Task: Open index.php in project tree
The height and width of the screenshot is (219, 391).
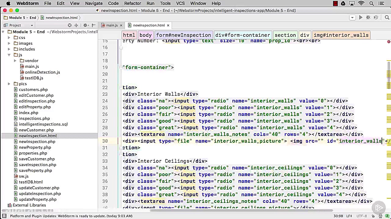Action: point(28,113)
